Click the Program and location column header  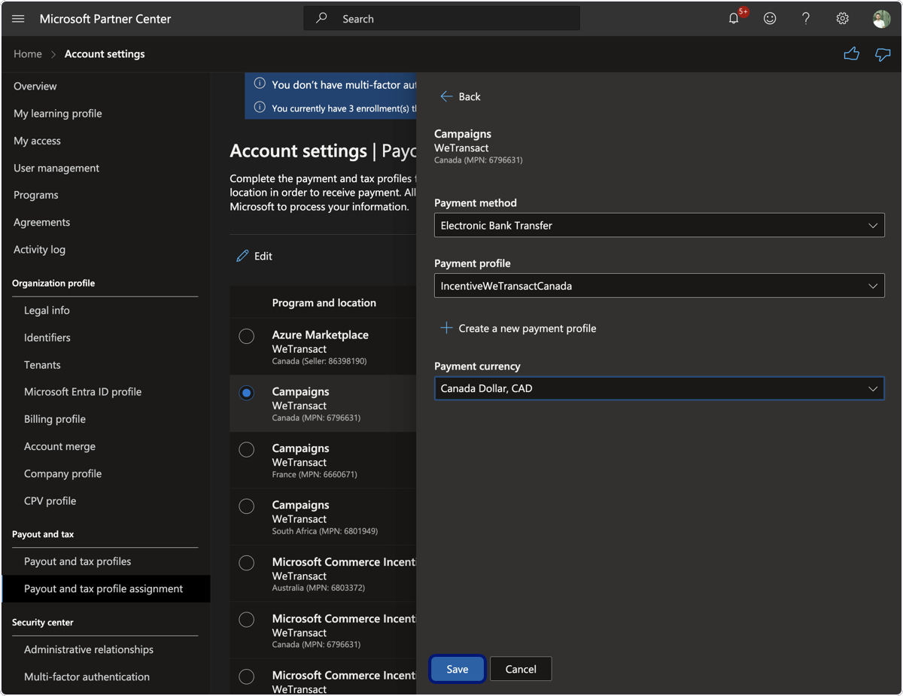coord(324,302)
